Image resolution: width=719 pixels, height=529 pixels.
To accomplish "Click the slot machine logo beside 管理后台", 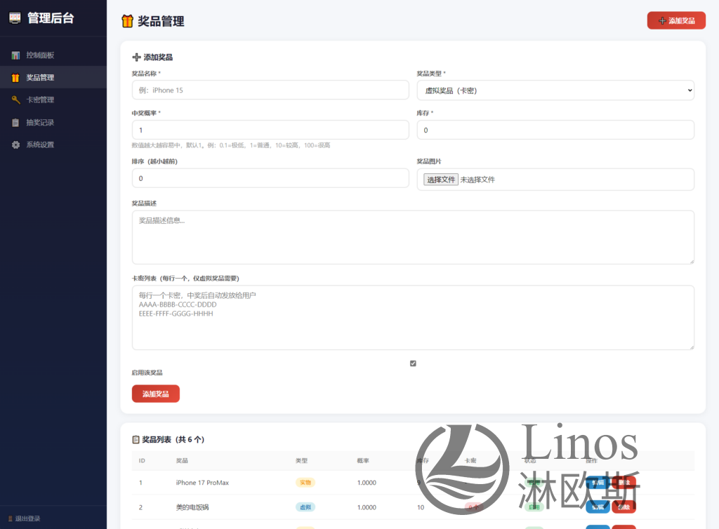I will (x=15, y=18).
